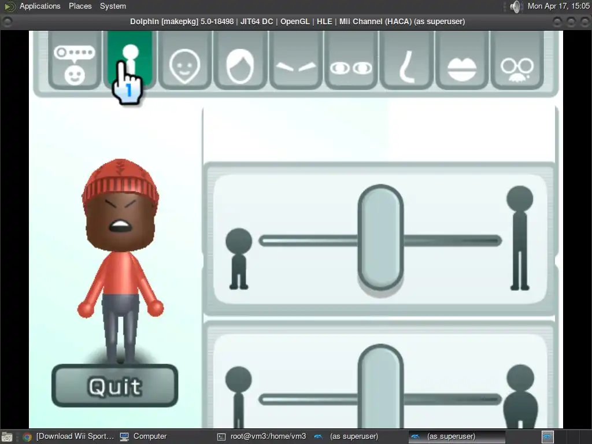The width and height of the screenshot is (592, 444).
Task: Open the eyes tab
Action: click(x=351, y=61)
